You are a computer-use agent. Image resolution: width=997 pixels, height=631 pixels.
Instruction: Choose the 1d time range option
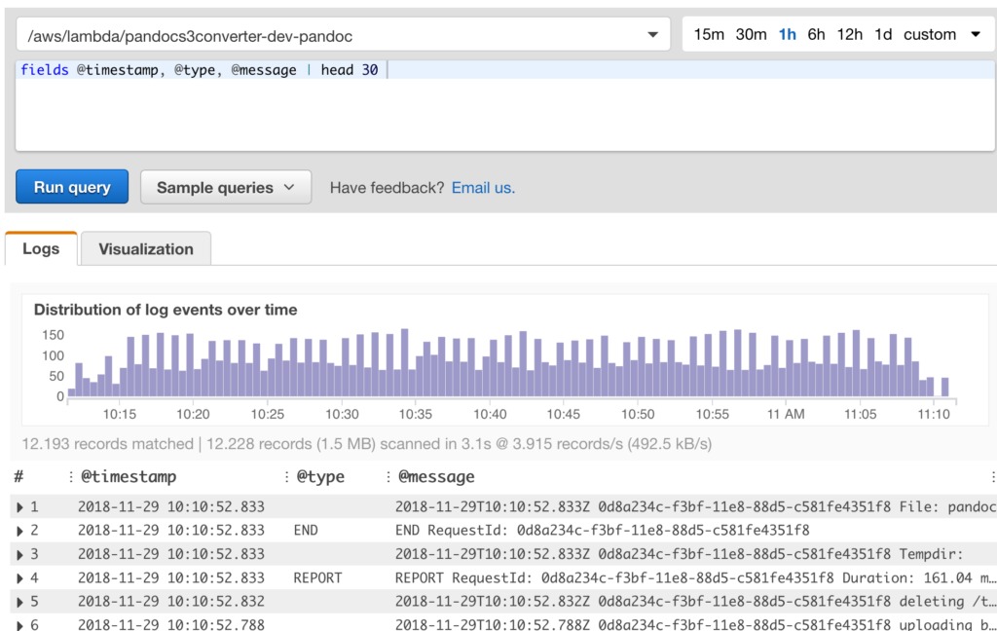pyautogui.click(x=883, y=34)
